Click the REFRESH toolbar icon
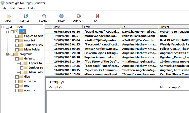This screenshot has height=113, width=189. (26, 16)
